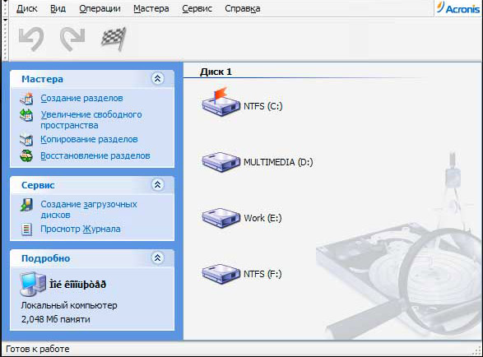Open Увеличение свободного пространства wizard link
Viewport: 483px width, 357px height.
91,120
